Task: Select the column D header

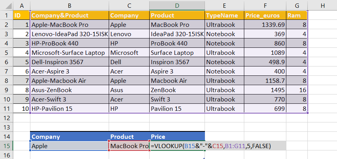Action: pyautogui.click(x=177, y=5)
